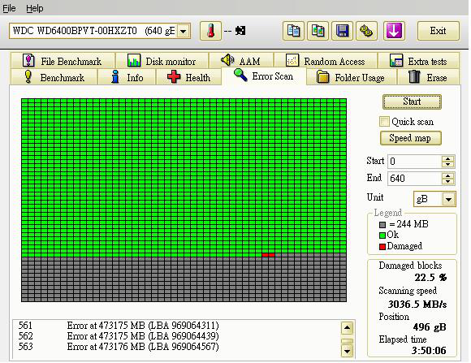Click the Speed map button
The height and width of the screenshot is (363, 471).
coord(410,138)
